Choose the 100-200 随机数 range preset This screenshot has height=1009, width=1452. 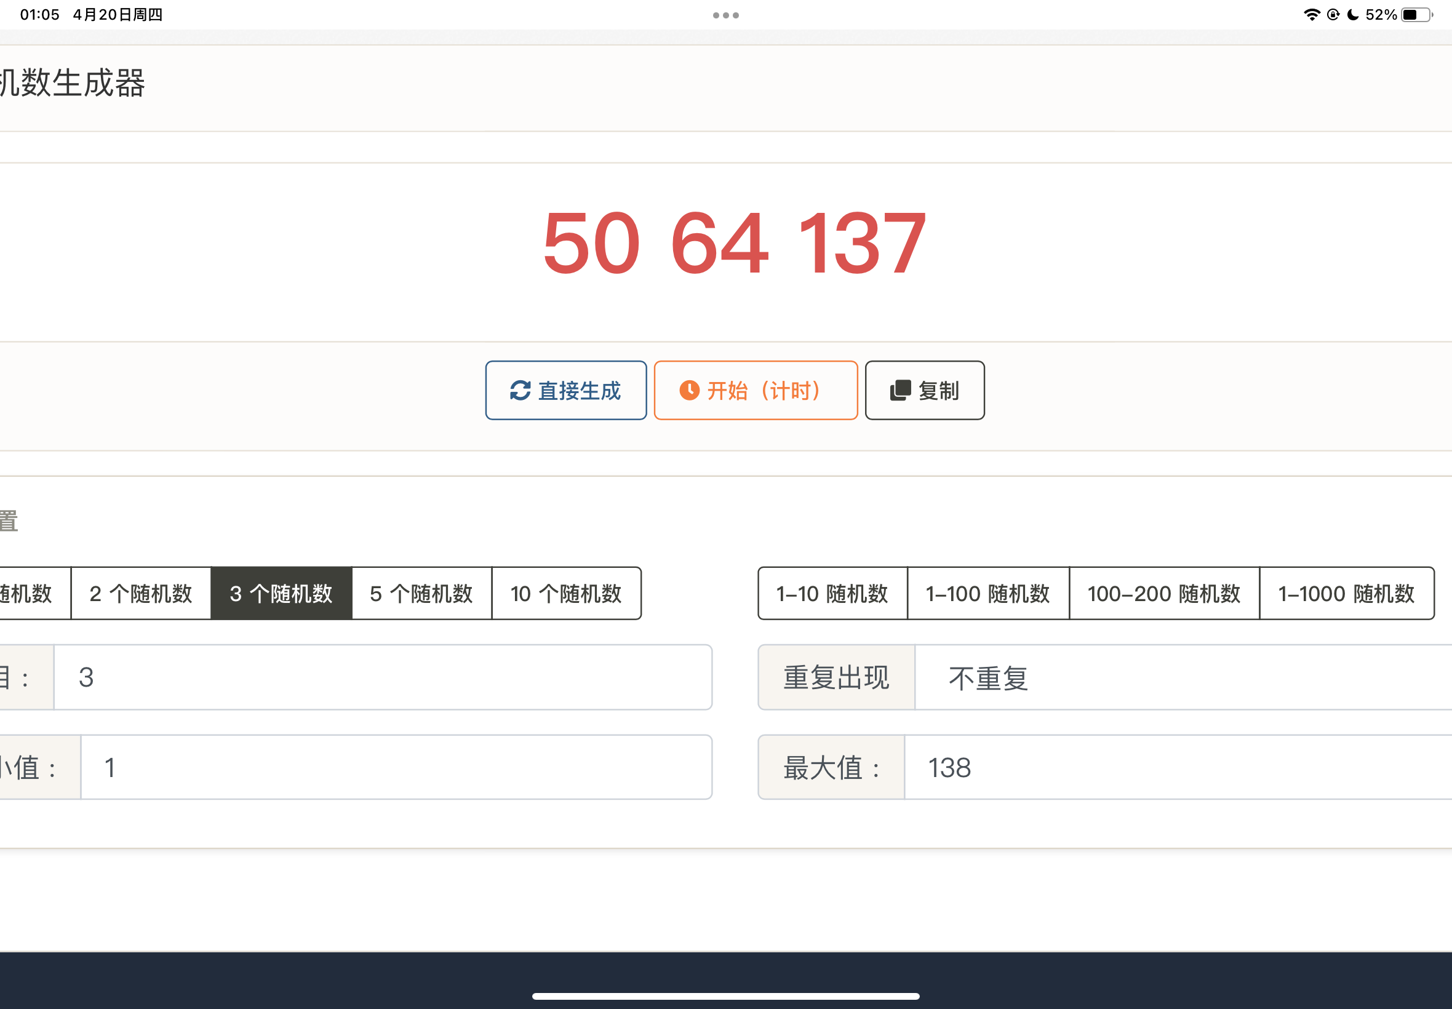click(1165, 594)
